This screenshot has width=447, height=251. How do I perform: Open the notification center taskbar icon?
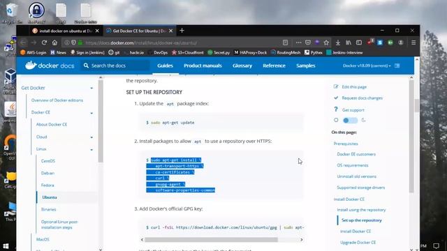pyautogui.click(x=436, y=245)
